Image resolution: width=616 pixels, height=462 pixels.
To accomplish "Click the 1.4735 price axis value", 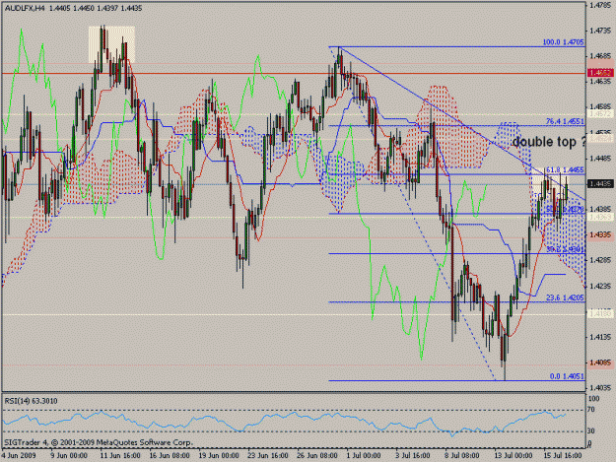I will coord(600,31).
